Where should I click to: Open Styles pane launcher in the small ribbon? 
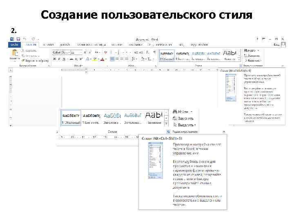click(241, 66)
